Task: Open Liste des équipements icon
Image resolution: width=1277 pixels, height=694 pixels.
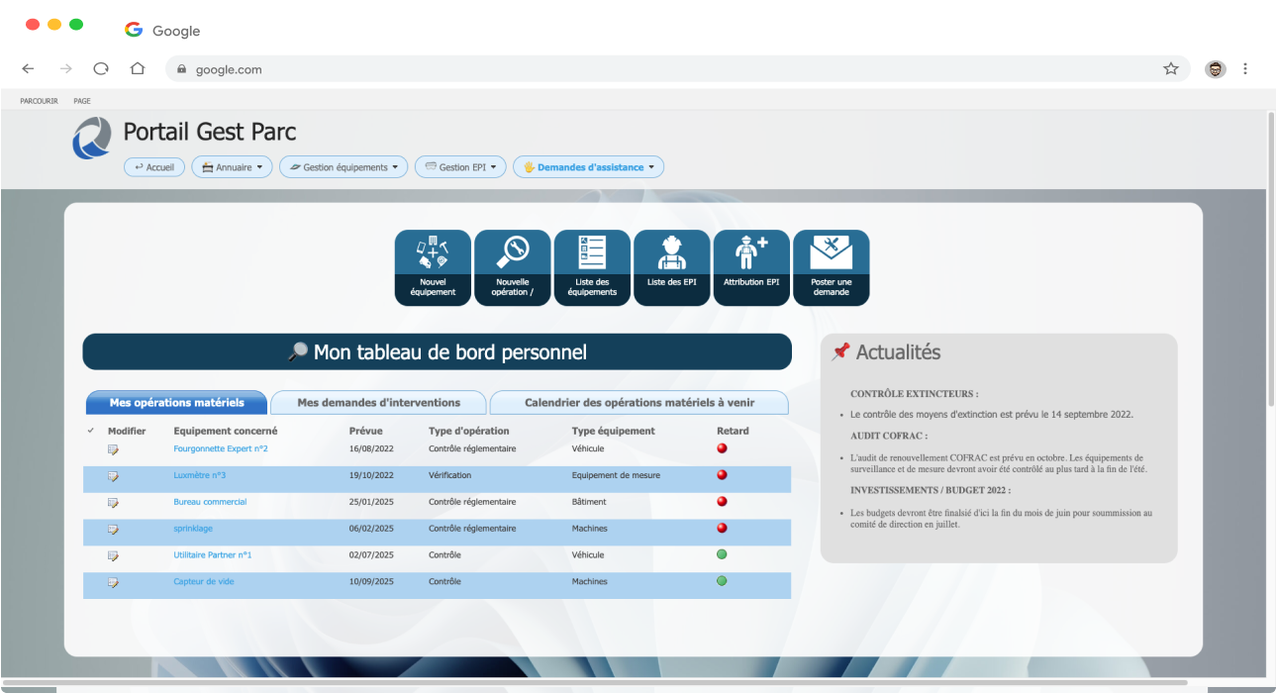Action: tap(592, 267)
